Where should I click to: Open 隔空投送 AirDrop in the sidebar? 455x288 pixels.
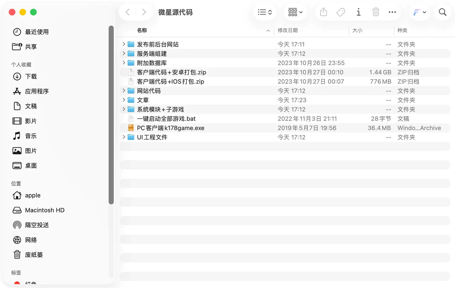pos(31,225)
